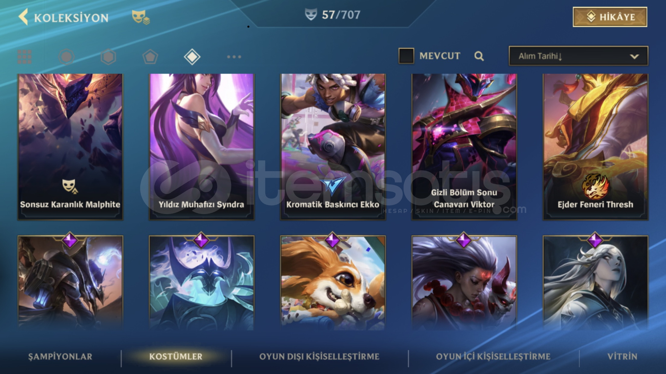Go back using the Koleksiyon arrow
Image resolution: width=666 pixels, height=374 pixels.
pos(23,17)
